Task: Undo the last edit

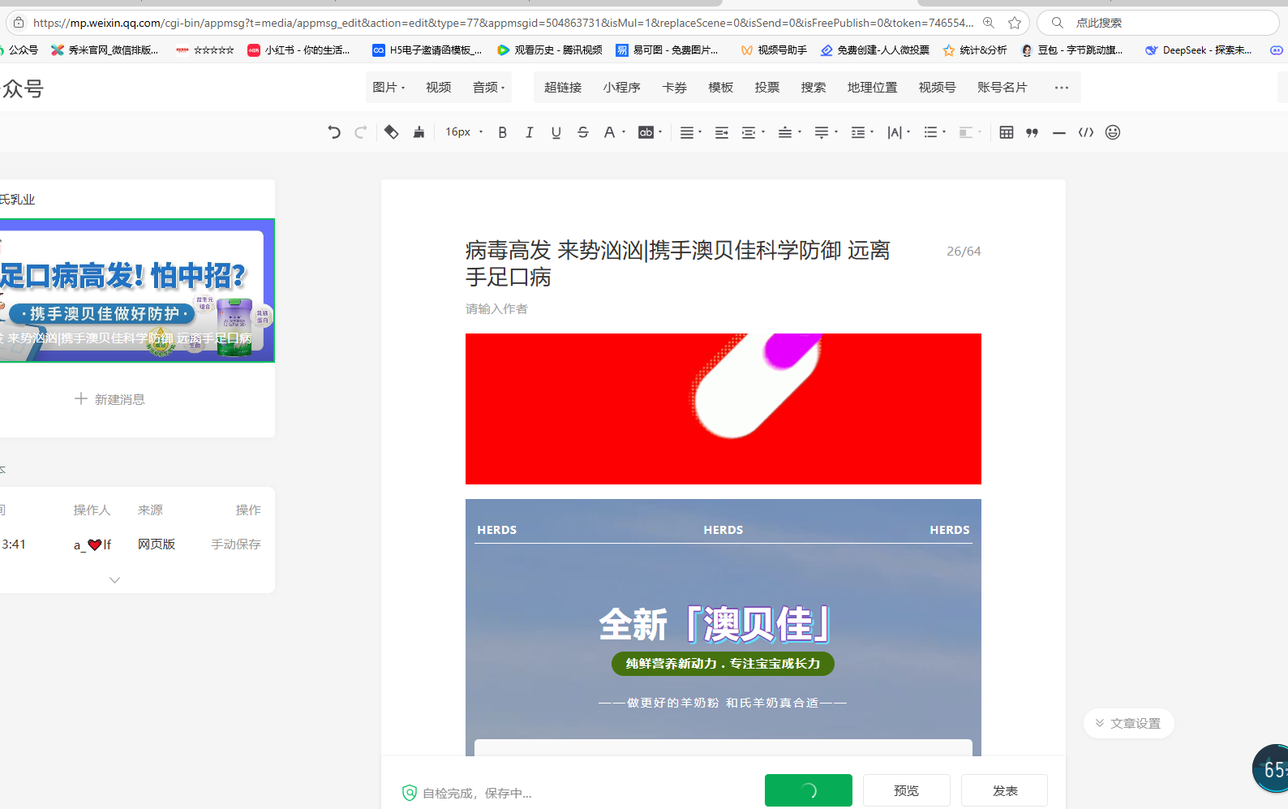Action: [334, 132]
